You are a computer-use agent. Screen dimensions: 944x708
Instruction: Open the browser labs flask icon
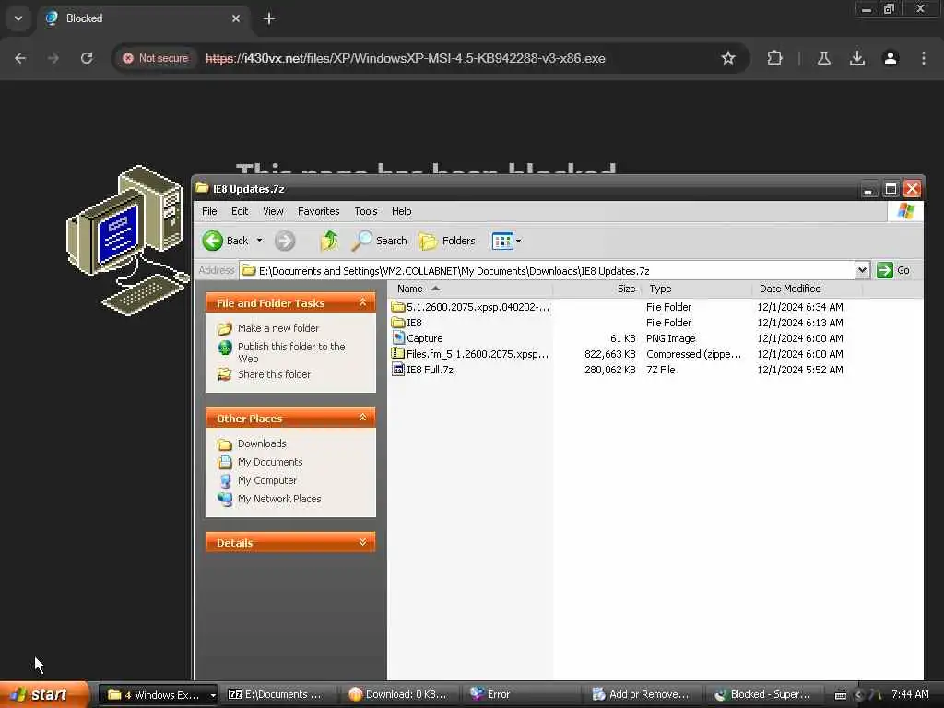click(x=824, y=58)
